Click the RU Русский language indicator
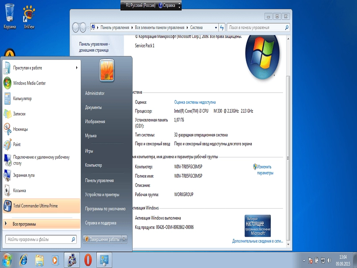 click(141, 5)
